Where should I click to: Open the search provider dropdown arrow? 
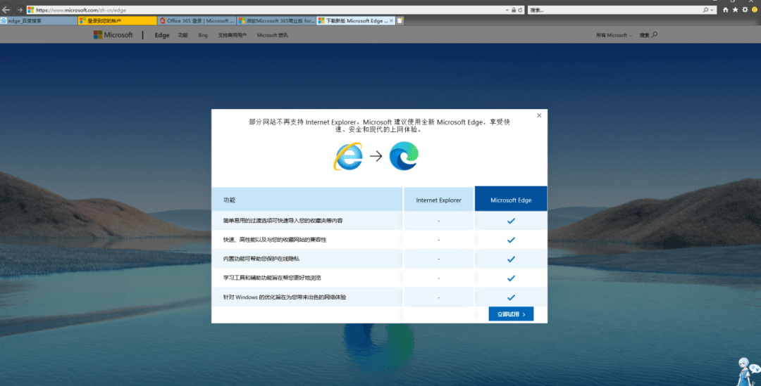(x=712, y=10)
